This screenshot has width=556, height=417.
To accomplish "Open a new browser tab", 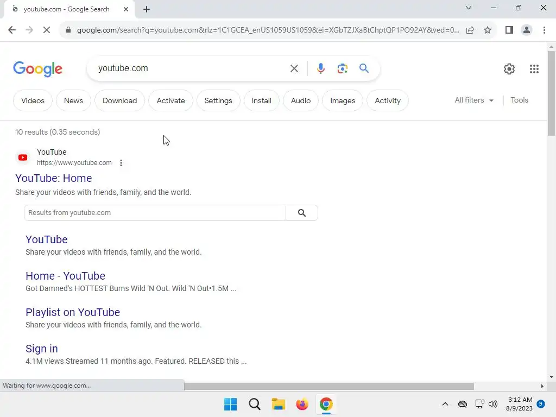I will [147, 9].
